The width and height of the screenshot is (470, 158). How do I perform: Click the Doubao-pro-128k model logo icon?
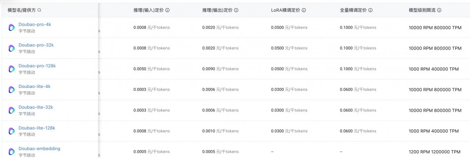point(12,69)
